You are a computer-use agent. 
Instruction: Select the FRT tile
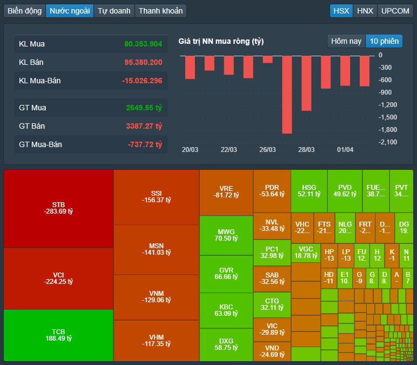pyautogui.click(x=365, y=228)
